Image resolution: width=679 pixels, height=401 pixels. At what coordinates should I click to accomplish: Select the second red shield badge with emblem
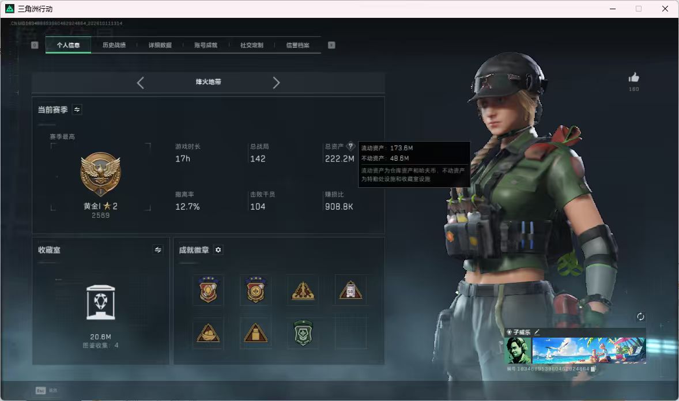coord(255,290)
